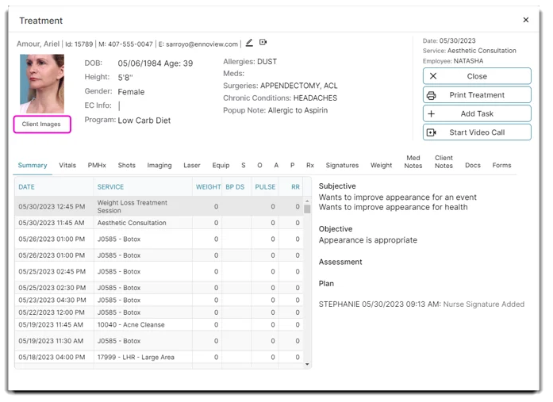Sort the table by DATE column header
The width and height of the screenshot is (553, 402).
point(27,187)
